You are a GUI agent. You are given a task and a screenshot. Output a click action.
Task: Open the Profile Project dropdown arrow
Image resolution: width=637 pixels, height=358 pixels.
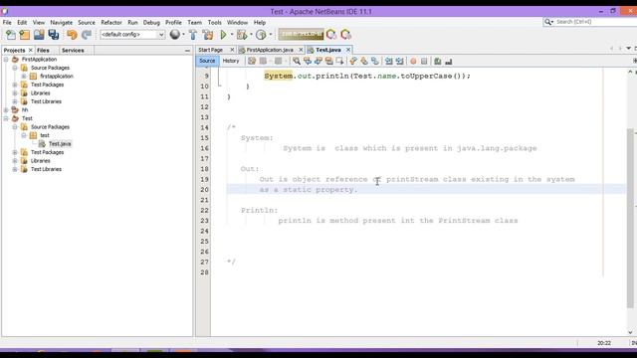[x=270, y=35]
